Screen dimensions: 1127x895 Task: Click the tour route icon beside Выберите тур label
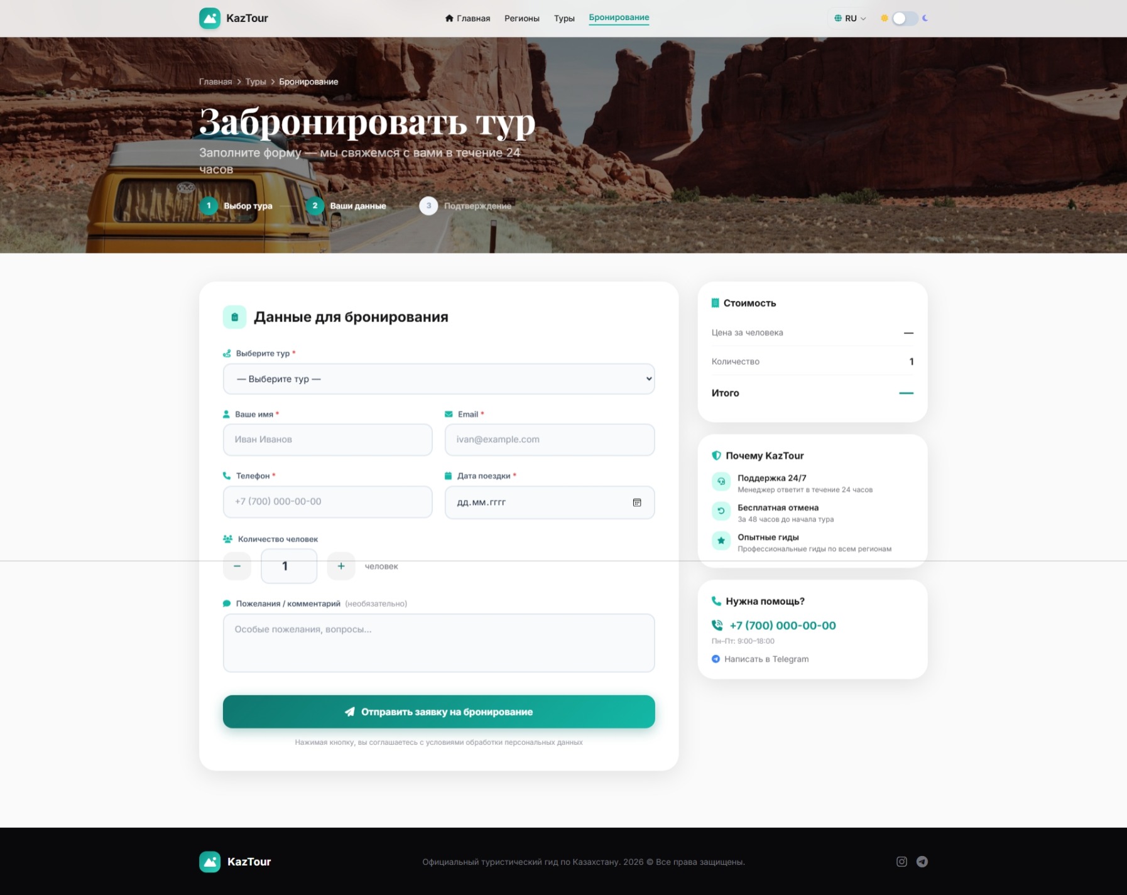[227, 354]
